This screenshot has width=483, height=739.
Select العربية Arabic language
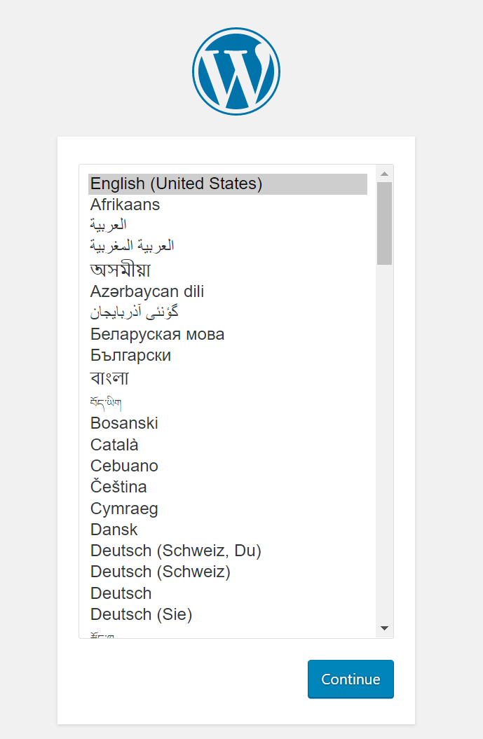tap(228, 225)
